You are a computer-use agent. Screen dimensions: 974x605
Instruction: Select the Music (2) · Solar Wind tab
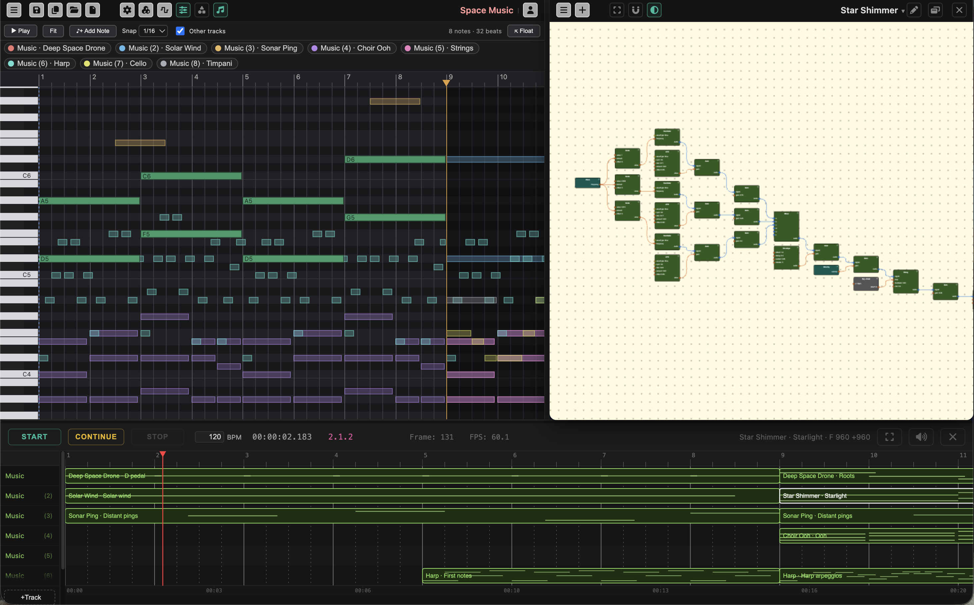(x=161, y=48)
